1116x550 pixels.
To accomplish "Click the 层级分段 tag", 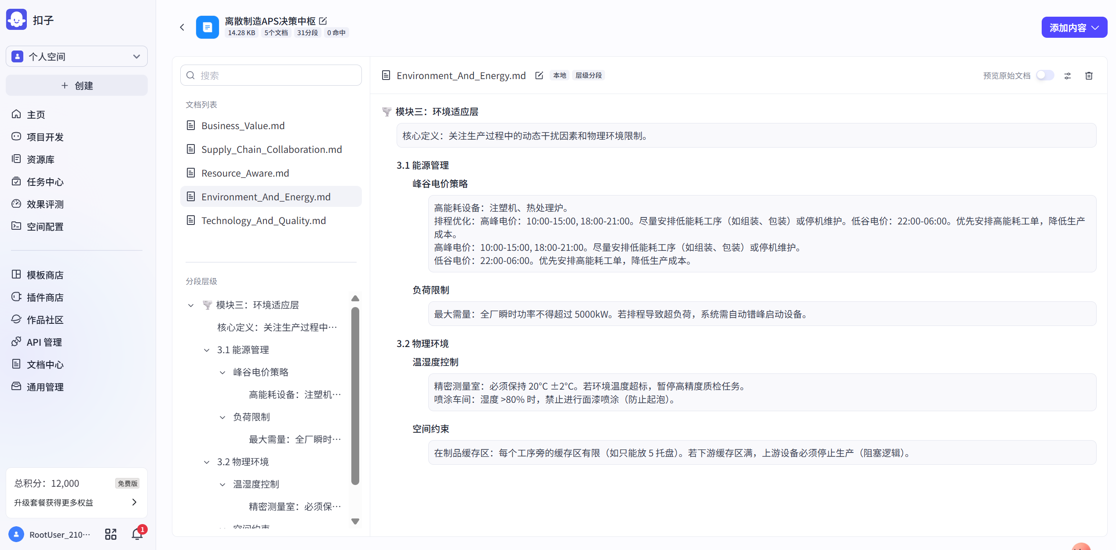I will point(588,76).
